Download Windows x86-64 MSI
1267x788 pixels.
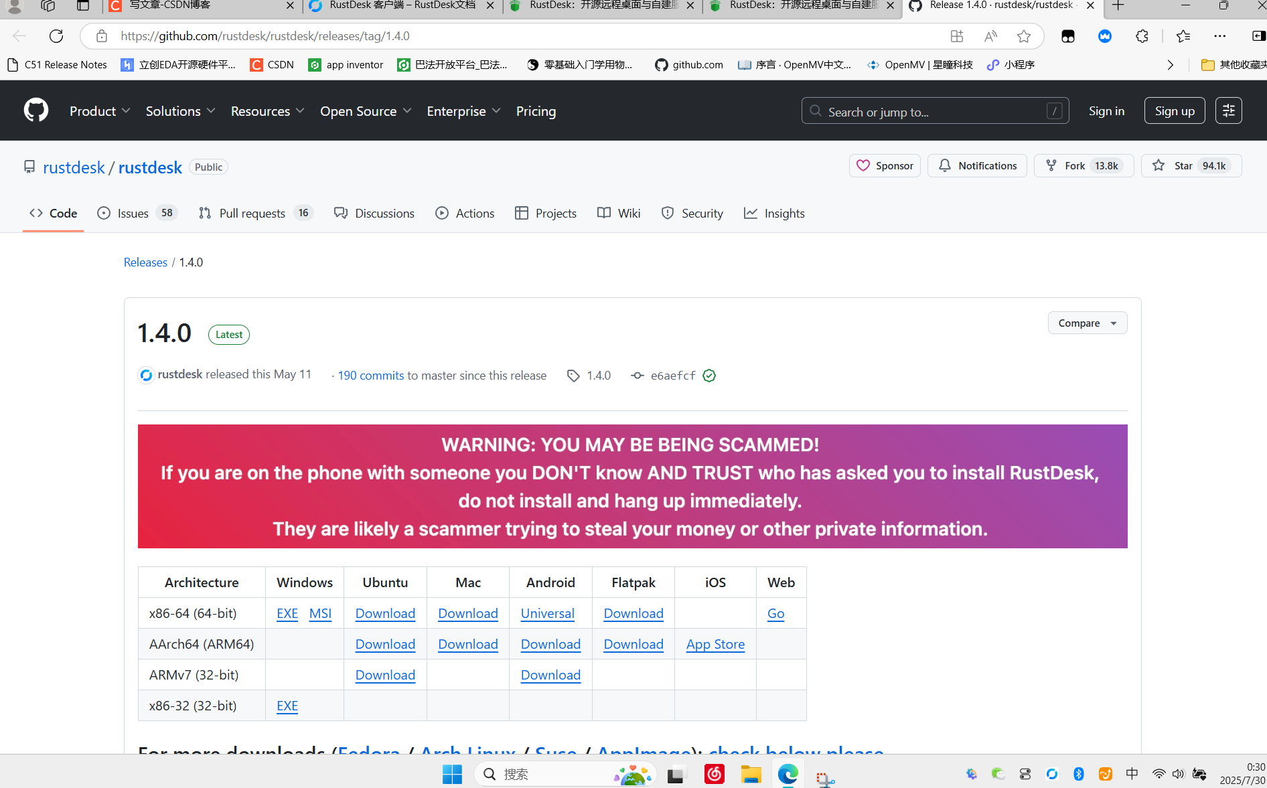320,613
